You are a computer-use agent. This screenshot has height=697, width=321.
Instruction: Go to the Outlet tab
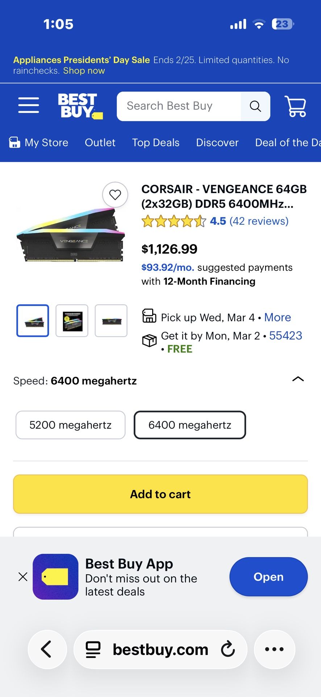click(x=100, y=143)
